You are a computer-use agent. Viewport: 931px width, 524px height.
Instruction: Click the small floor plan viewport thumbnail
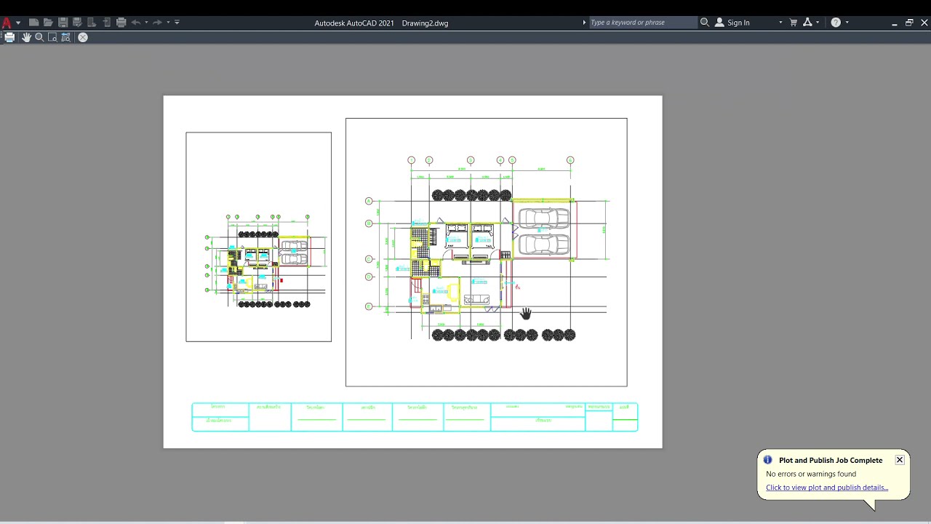point(259,237)
